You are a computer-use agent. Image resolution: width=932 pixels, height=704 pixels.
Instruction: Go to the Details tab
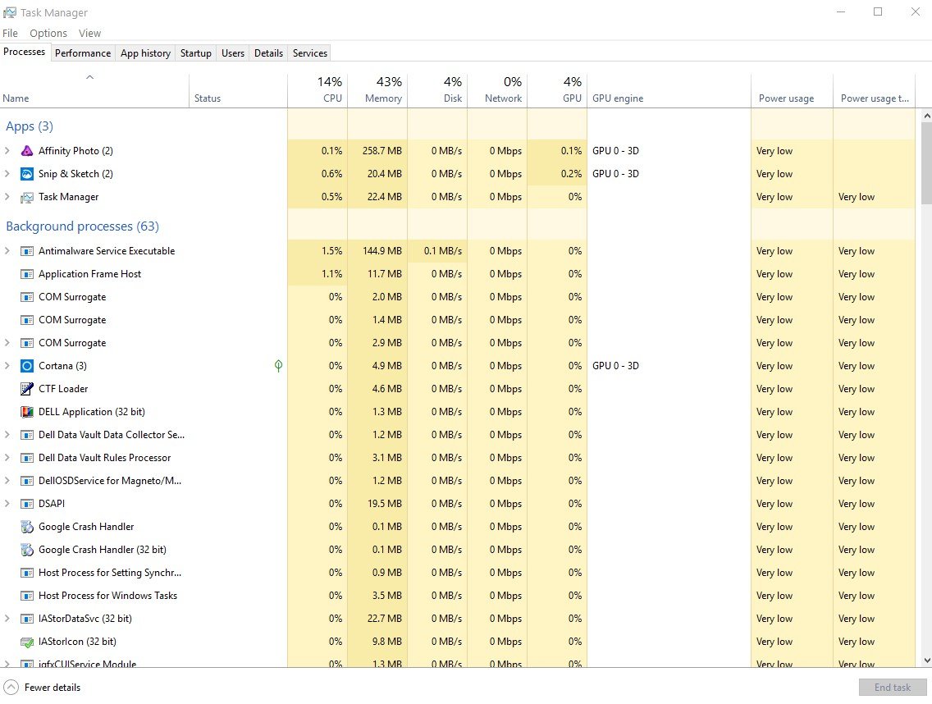point(268,53)
